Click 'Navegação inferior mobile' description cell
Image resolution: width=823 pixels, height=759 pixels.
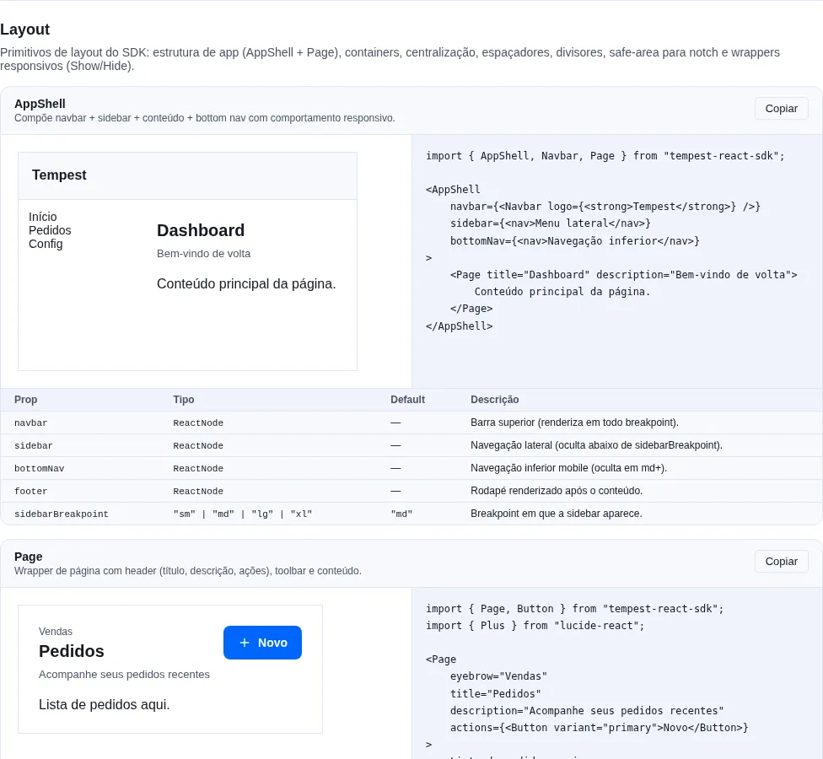(x=569, y=468)
